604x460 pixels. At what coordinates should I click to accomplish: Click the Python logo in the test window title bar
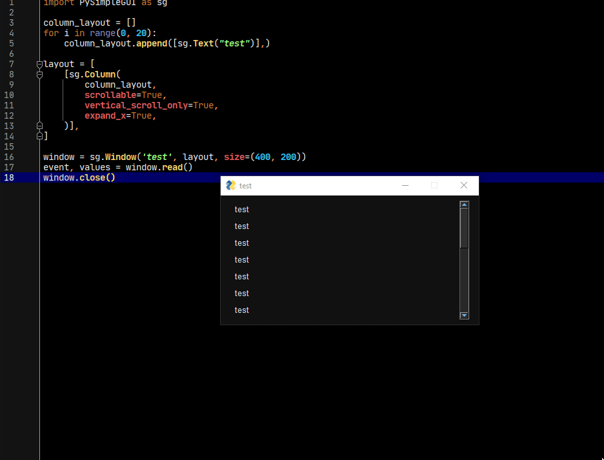tap(232, 185)
